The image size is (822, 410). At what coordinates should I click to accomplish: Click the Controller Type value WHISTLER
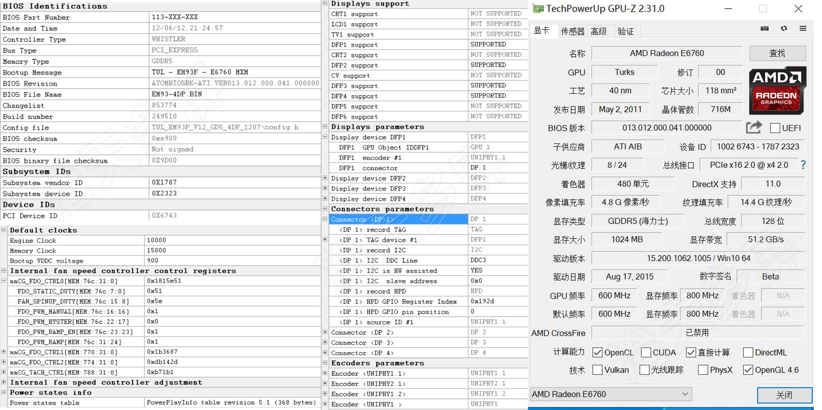coord(169,39)
